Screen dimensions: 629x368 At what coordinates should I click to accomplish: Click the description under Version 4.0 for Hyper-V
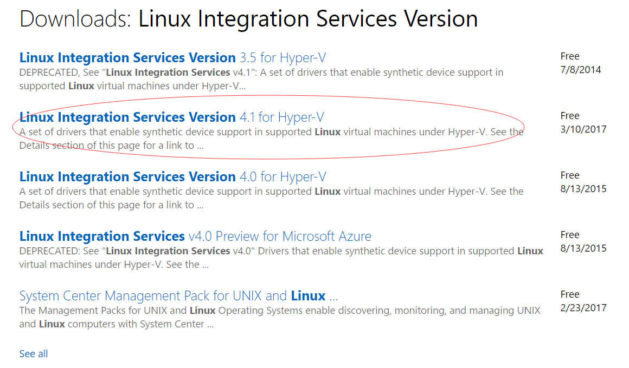coord(271,198)
